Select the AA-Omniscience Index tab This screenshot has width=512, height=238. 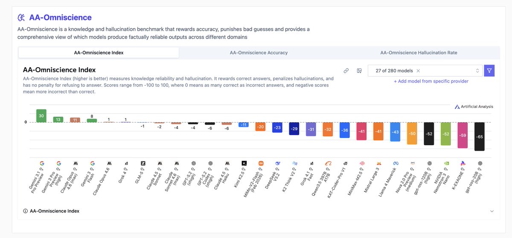[99, 53]
